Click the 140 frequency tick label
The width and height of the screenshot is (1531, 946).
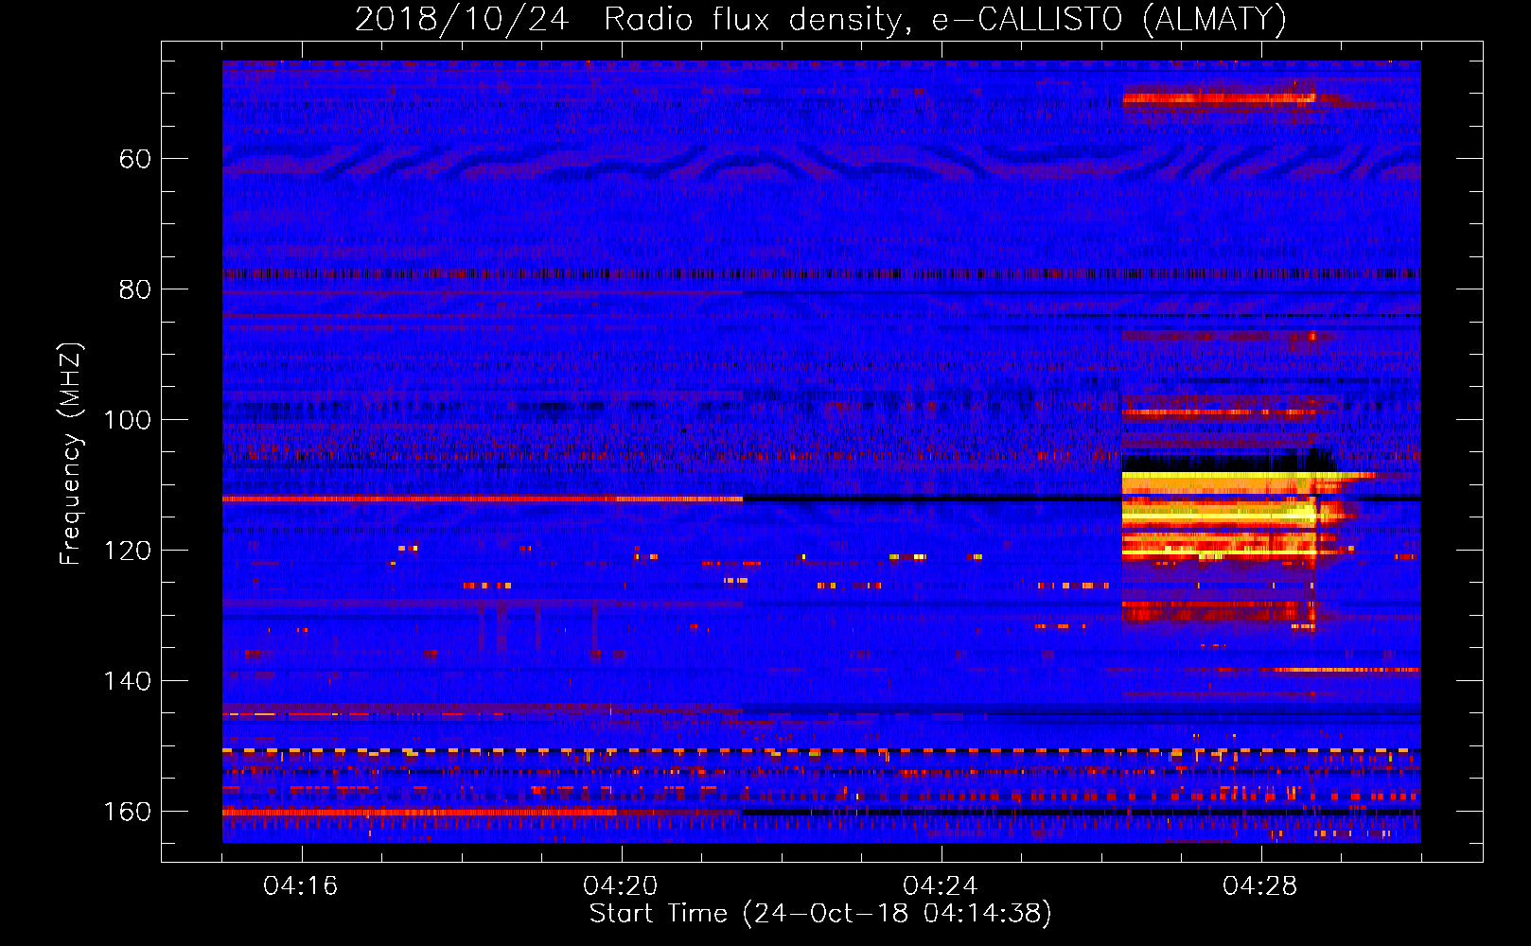(x=127, y=681)
